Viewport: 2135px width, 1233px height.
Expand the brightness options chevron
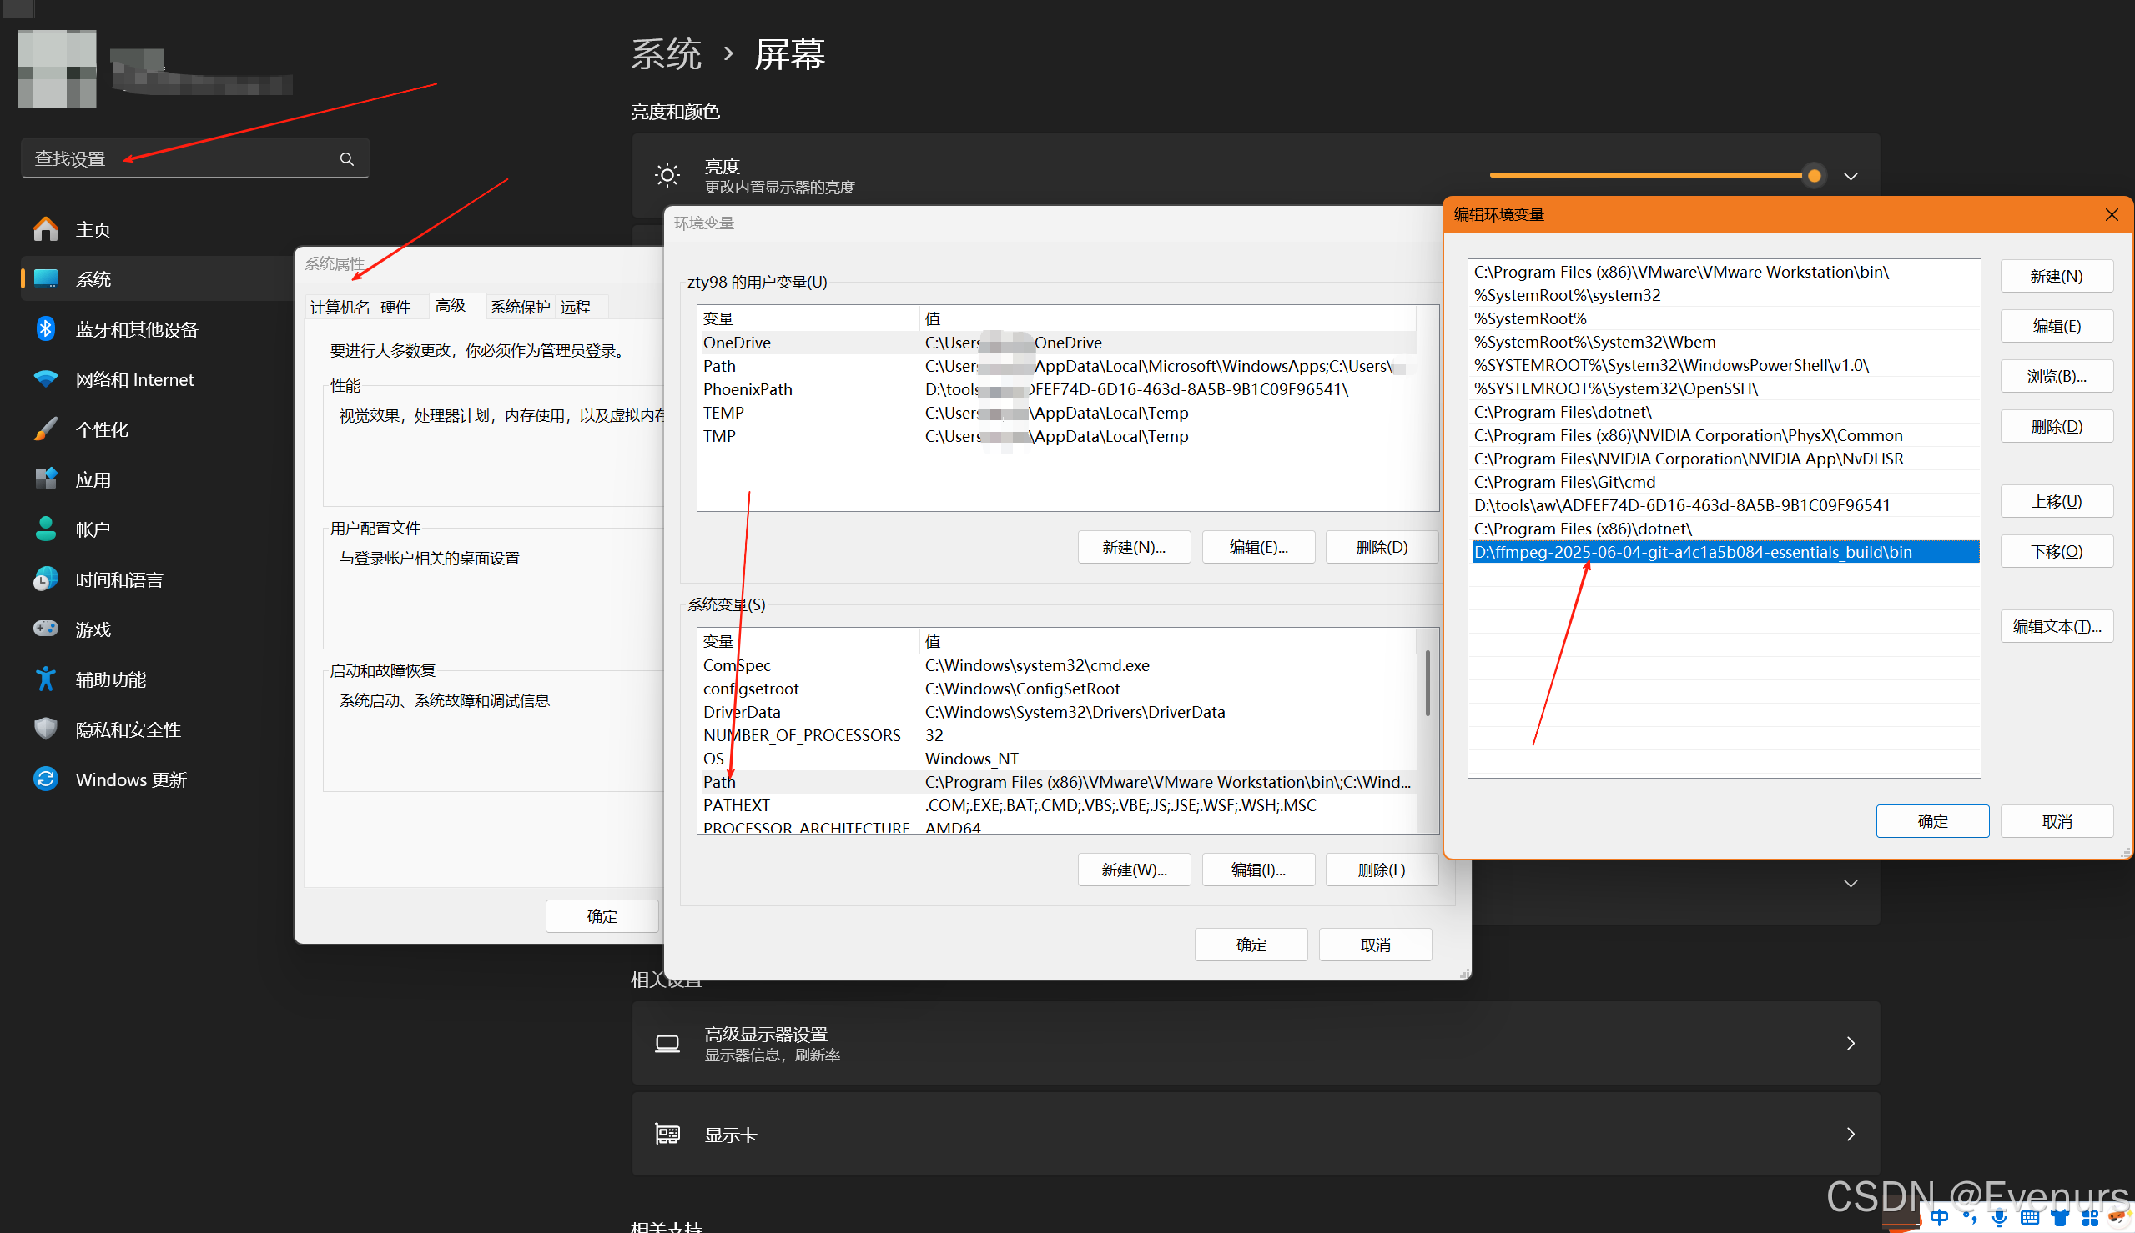coord(1851,176)
